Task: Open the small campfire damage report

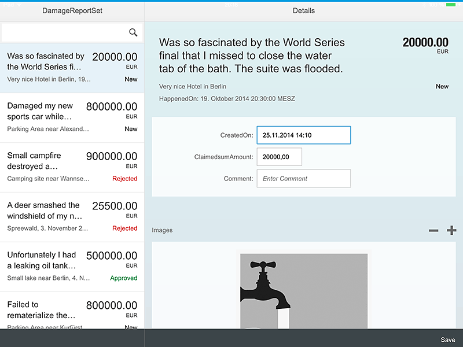Action: tap(72, 167)
